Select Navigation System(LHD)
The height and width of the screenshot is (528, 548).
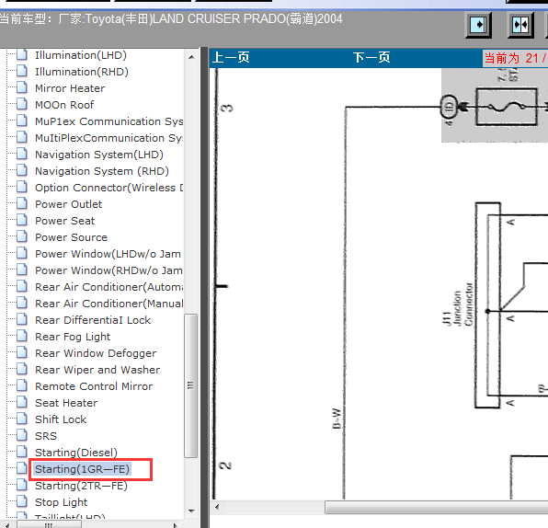99,155
